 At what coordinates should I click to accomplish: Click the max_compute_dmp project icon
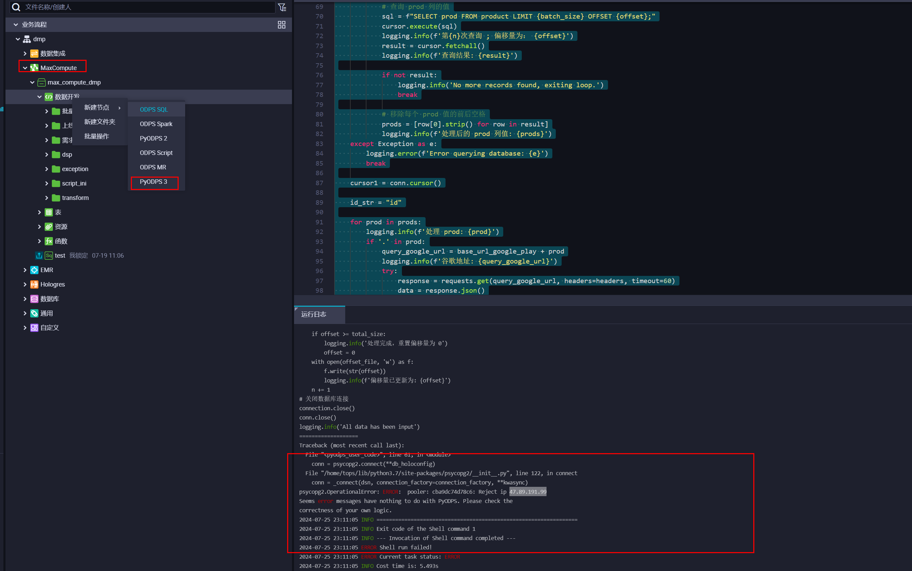(42, 82)
